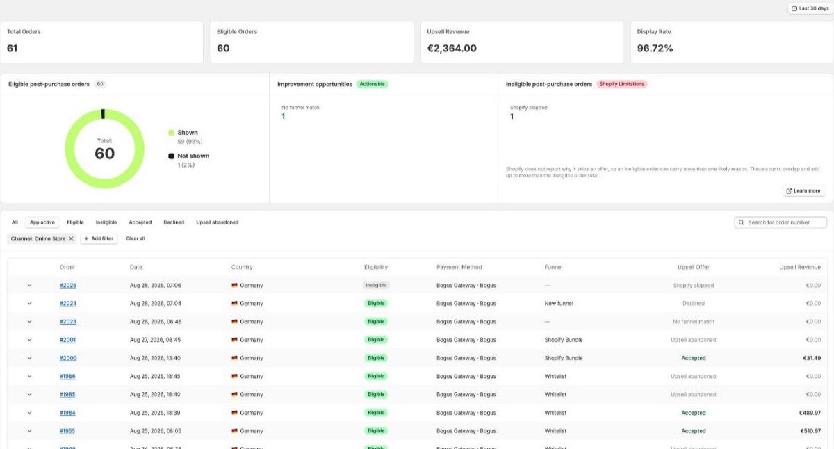834x449 pixels.
Task: Click the Date column header
Action: coord(136,267)
